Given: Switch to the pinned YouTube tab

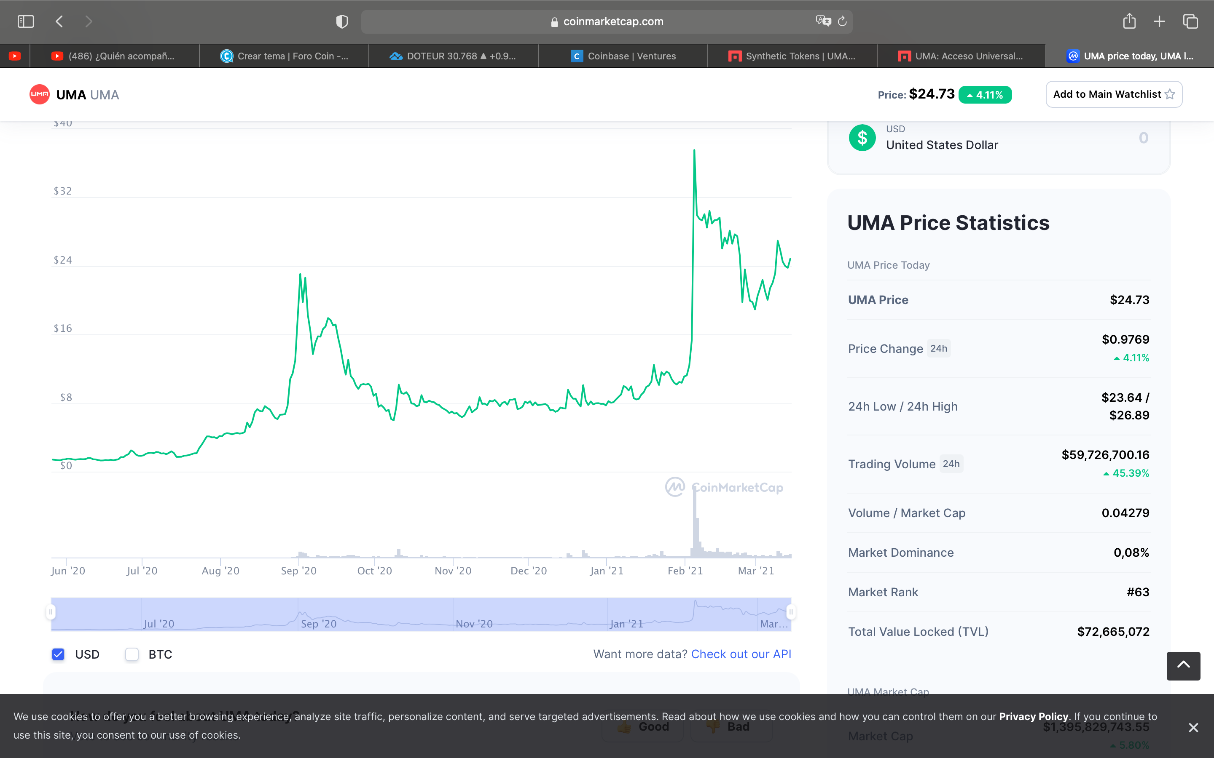Looking at the screenshot, I should [15, 56].
